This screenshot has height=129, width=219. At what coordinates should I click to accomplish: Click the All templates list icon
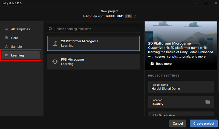click(x=6, y=29)
